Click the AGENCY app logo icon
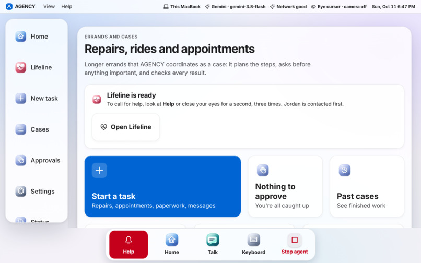421x263 pixels. click(x=9, y=6)
